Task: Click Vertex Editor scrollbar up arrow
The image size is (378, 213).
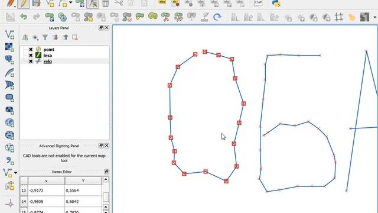Action: point(106,179)
